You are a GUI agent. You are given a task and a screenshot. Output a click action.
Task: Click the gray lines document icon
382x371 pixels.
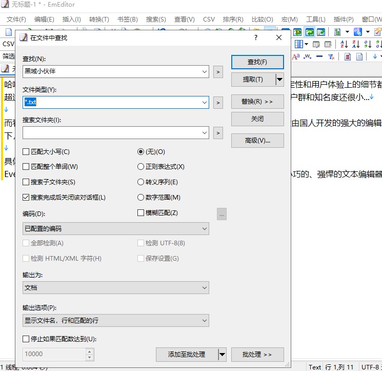[x=359, y=56]
